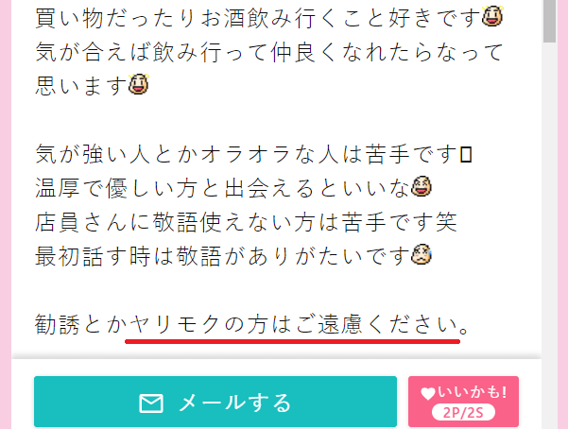
Task: Click the smiling emoji after 好きです
Action: [492, 16]
